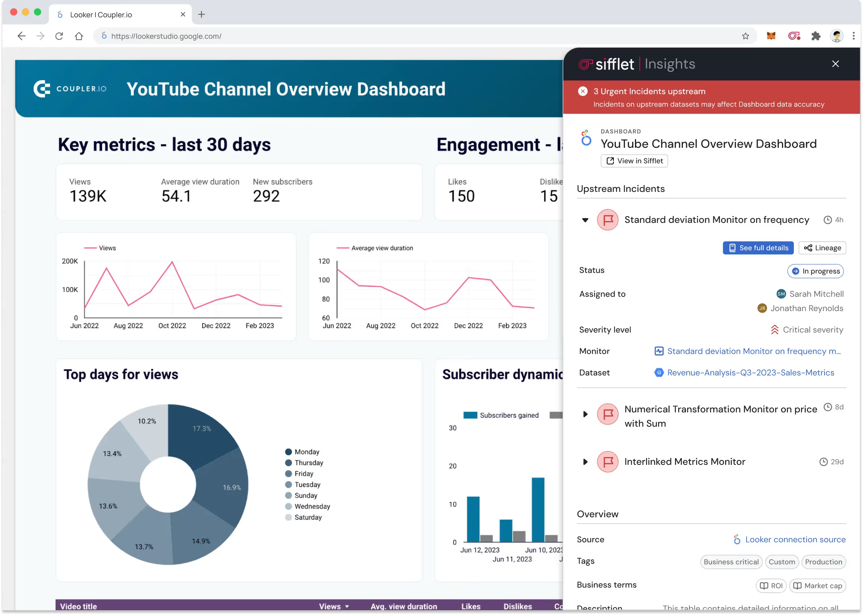Screen dimensions: 863x615
Task: Bookmark this page with the star icon
Action: [745, 36]
